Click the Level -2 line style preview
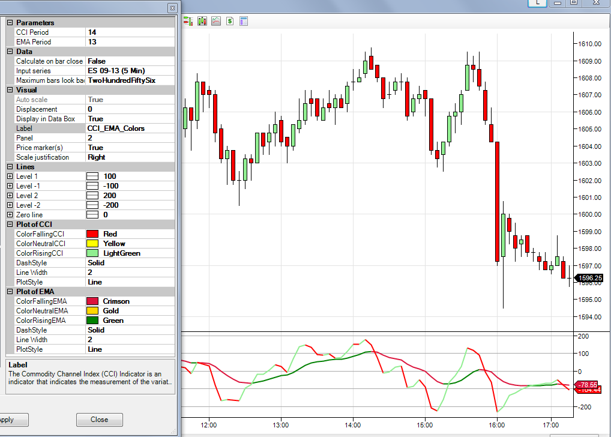This screenshot has width=611, height=437. (92, 205)
